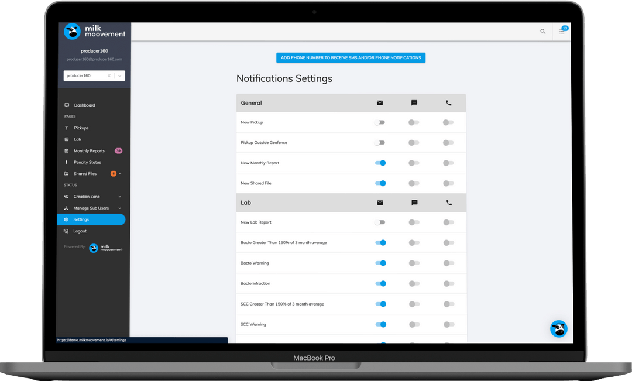632x381 pixels.
Task: Expand the Manage Sub Users submenu
Action: point(120,208)
